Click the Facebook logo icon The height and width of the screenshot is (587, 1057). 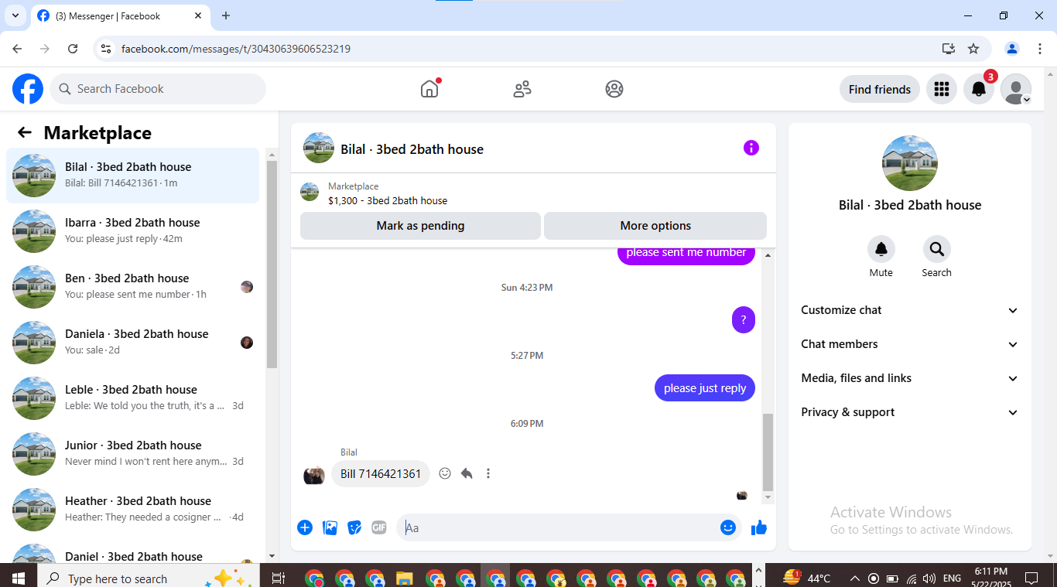(x=28, y=89)
